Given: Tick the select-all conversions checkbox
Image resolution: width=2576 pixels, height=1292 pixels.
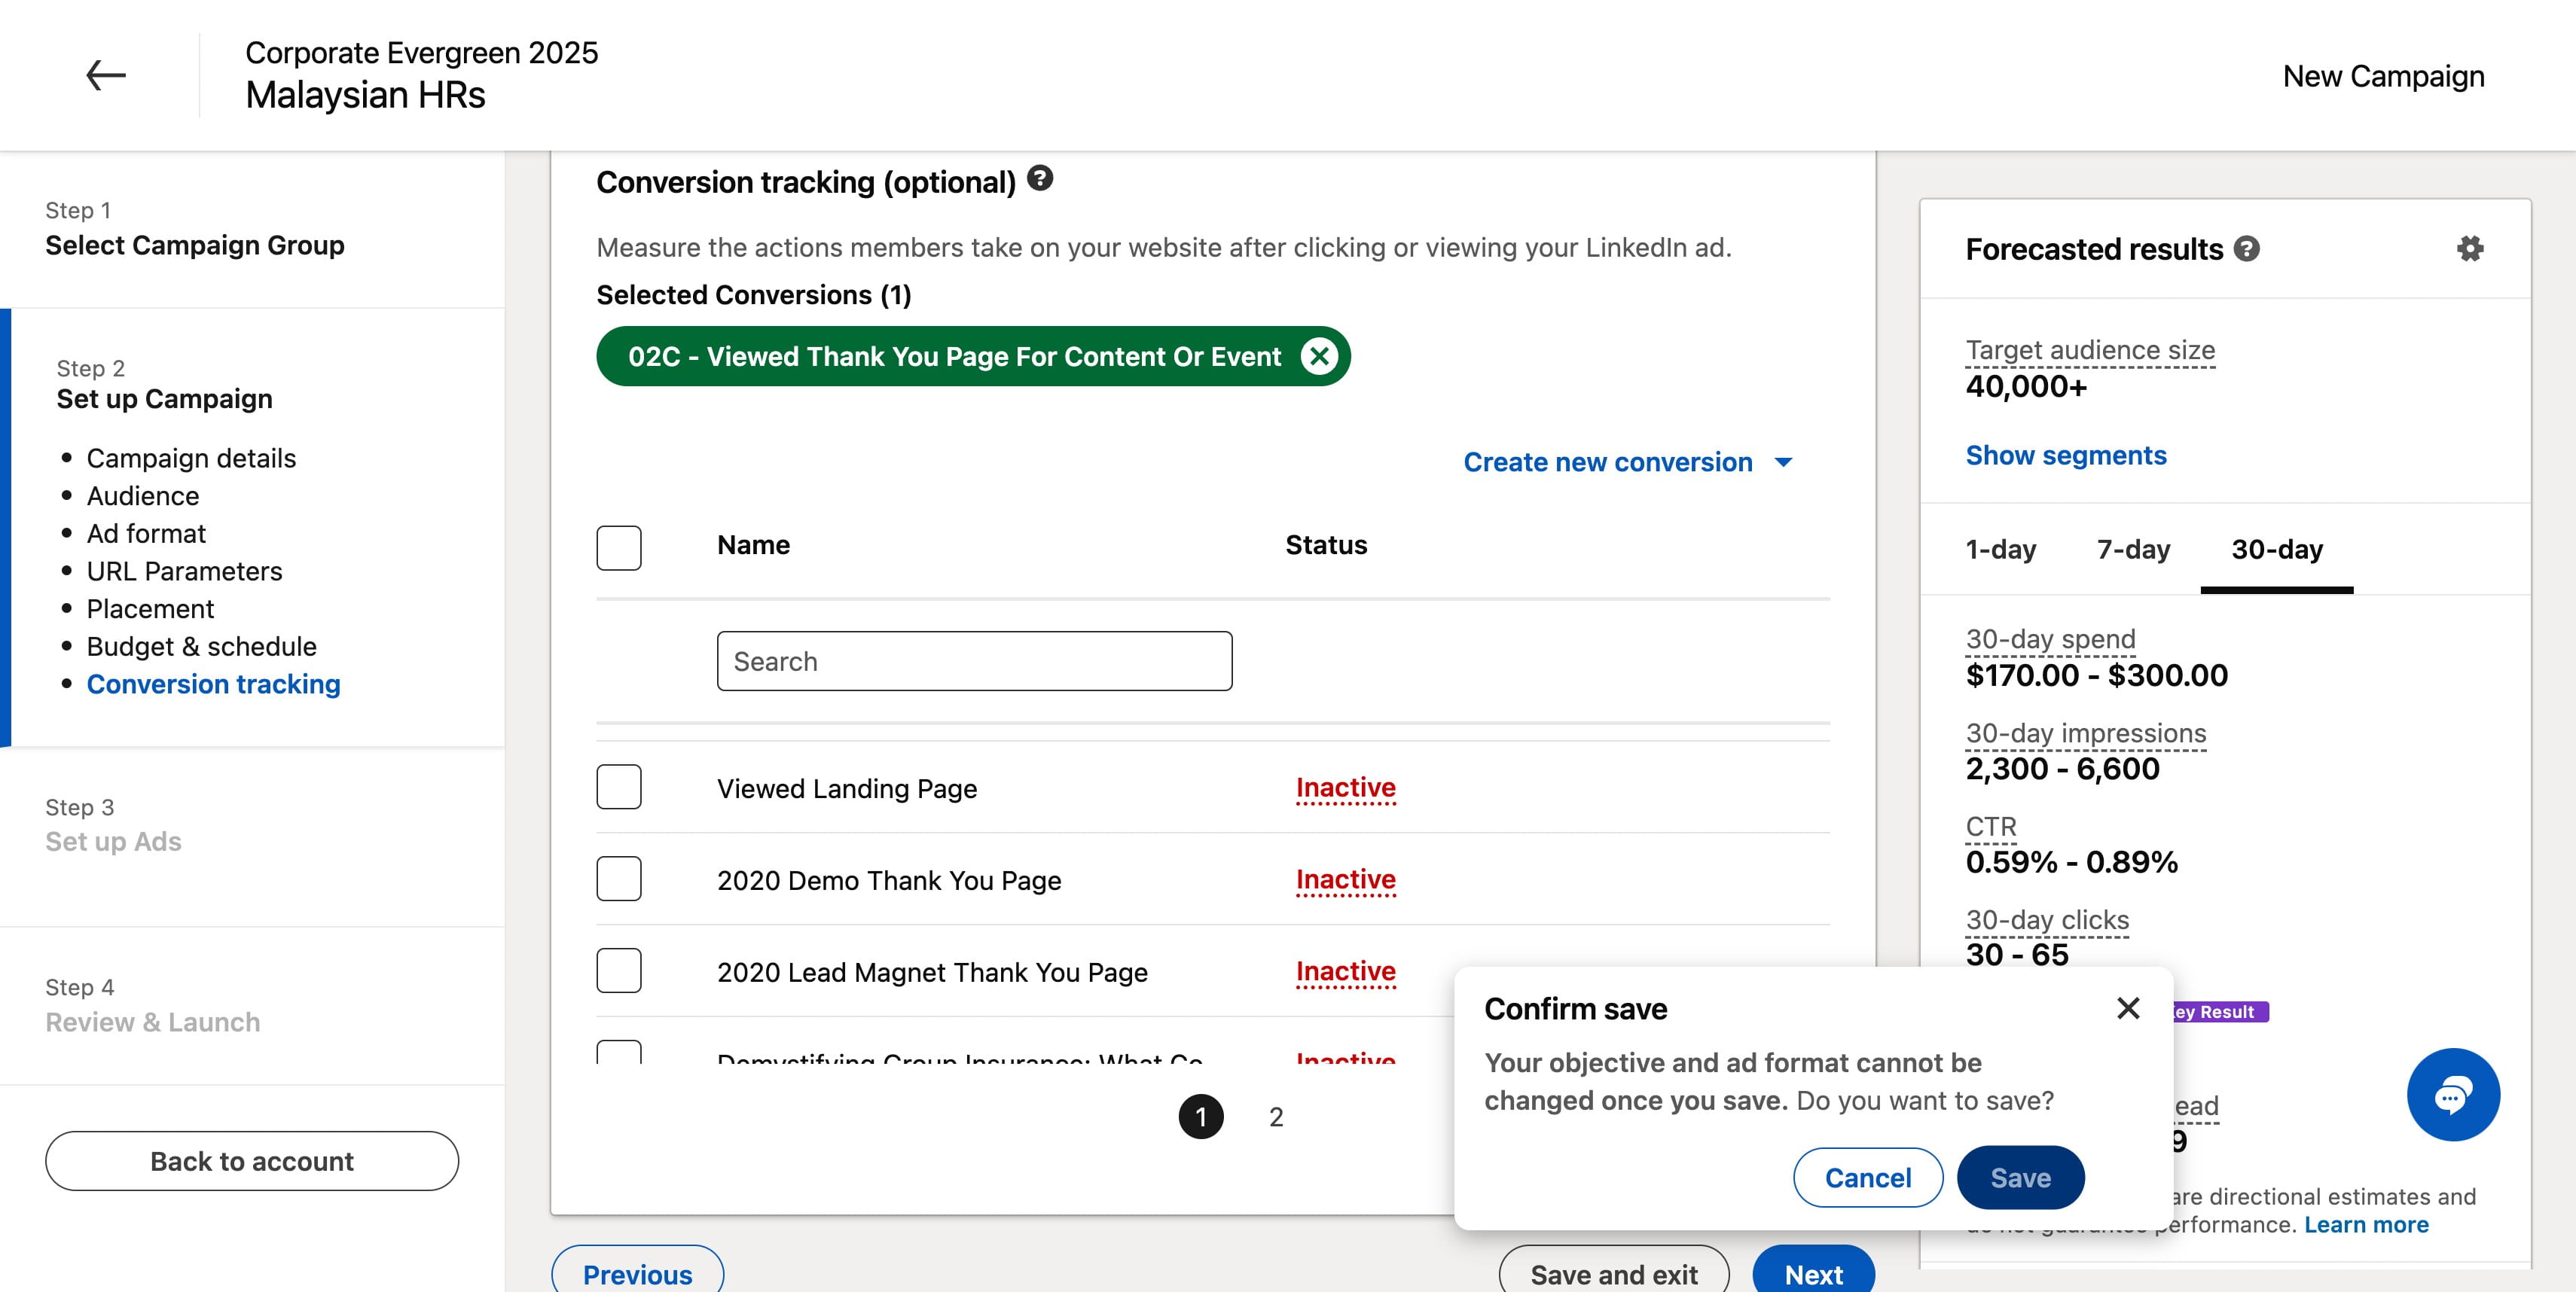Looking at the screenshot, I should click(x=619, y=547).
